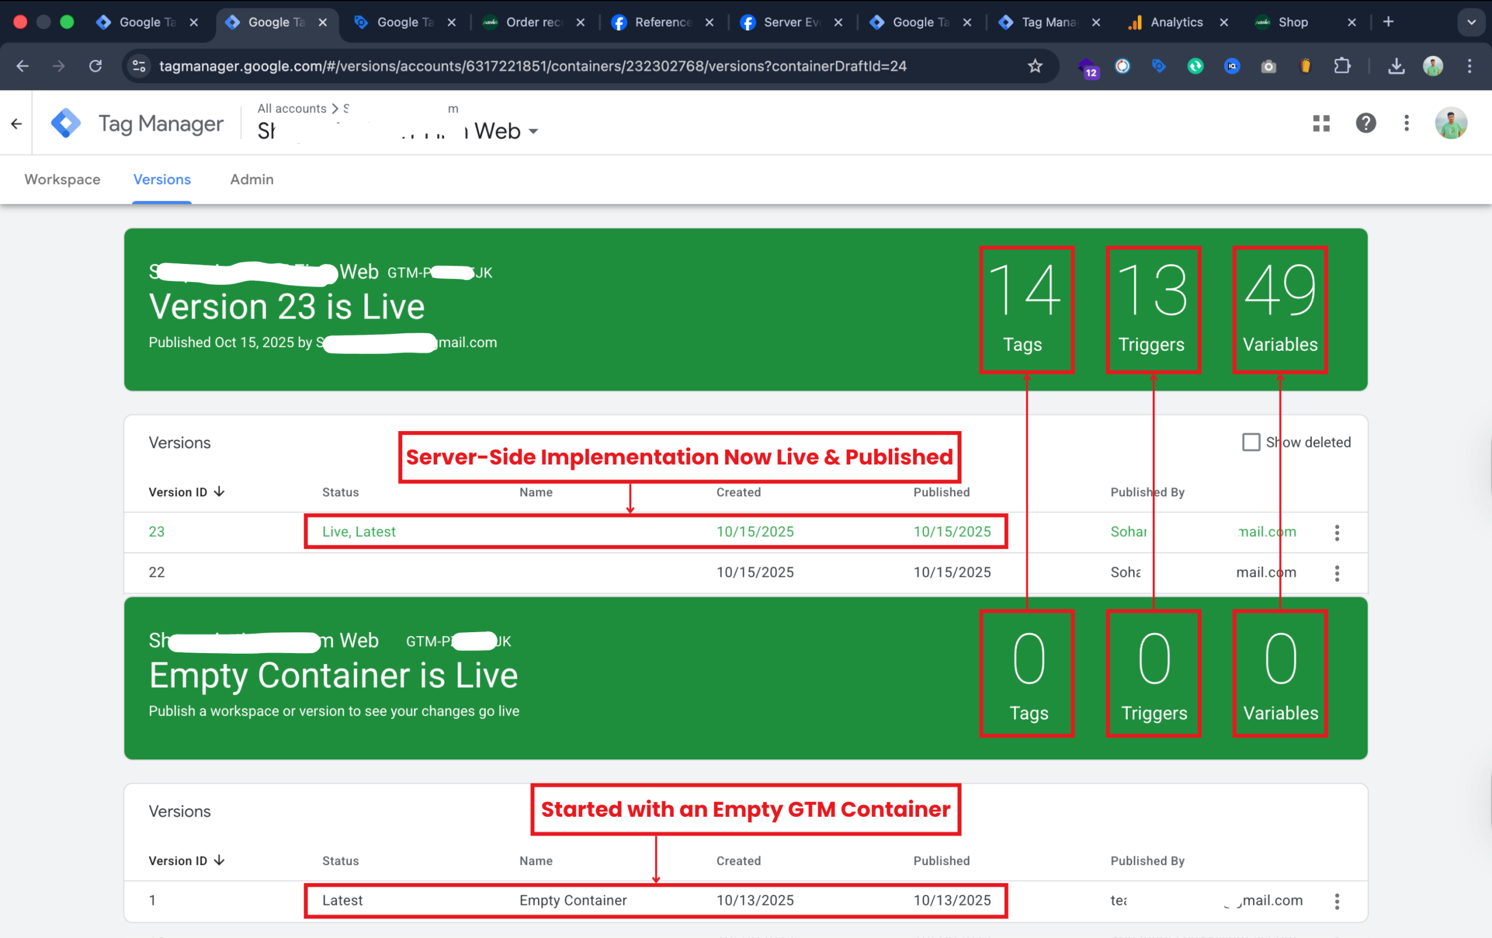Expand the container selector dropdown arrow
The image size is (1492, 938).
(x=533, y=131)
